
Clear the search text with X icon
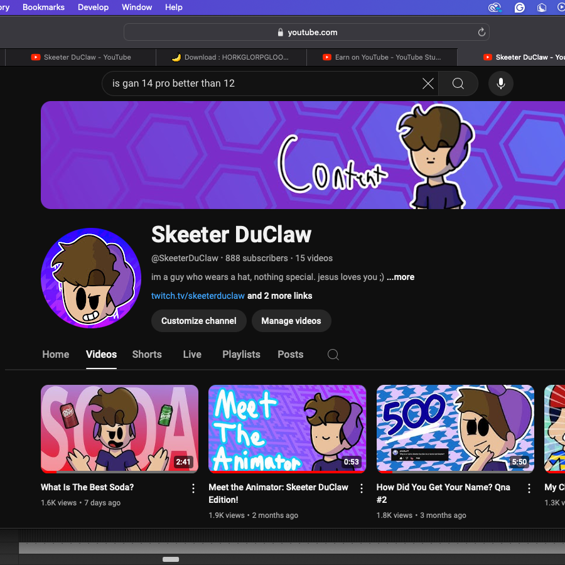coord(428,83)
